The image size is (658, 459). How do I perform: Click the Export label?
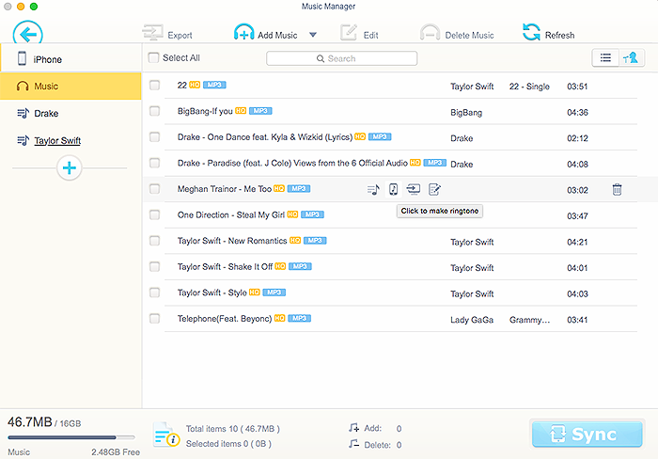pyautogui.click(x=180, y=36)
